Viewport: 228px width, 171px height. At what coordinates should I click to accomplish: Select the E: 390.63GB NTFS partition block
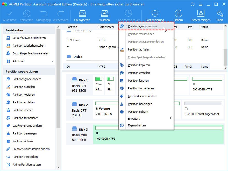click(207, 86)
